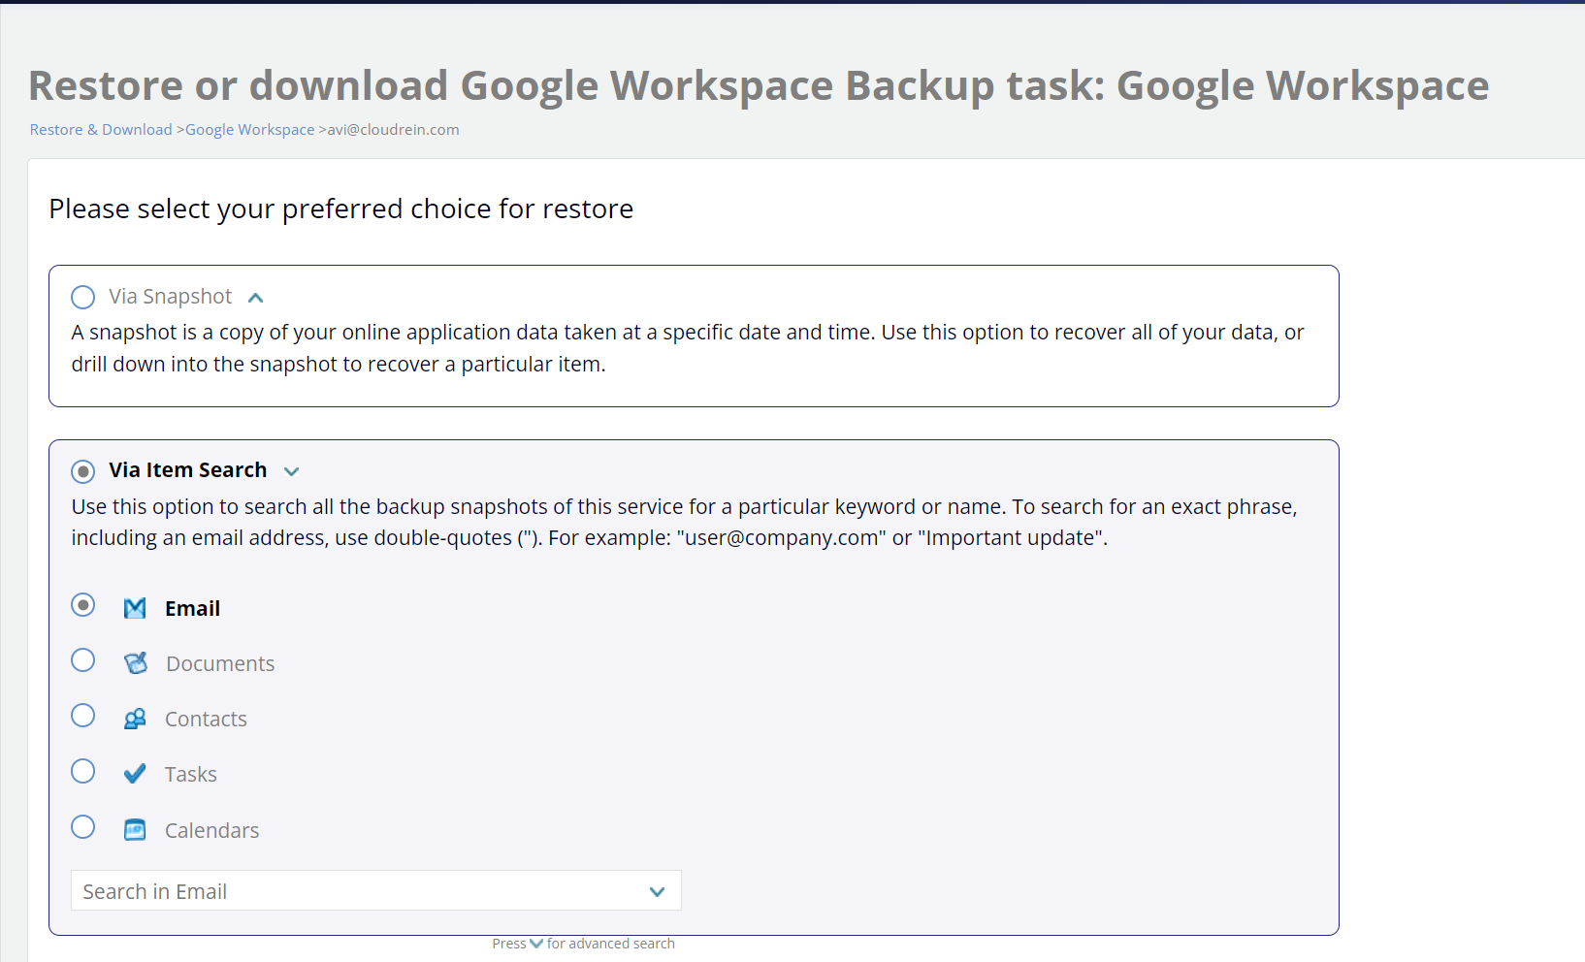Click the Contacts people icon
This screenshot has width=1585, height=962.
coord(135,719)
